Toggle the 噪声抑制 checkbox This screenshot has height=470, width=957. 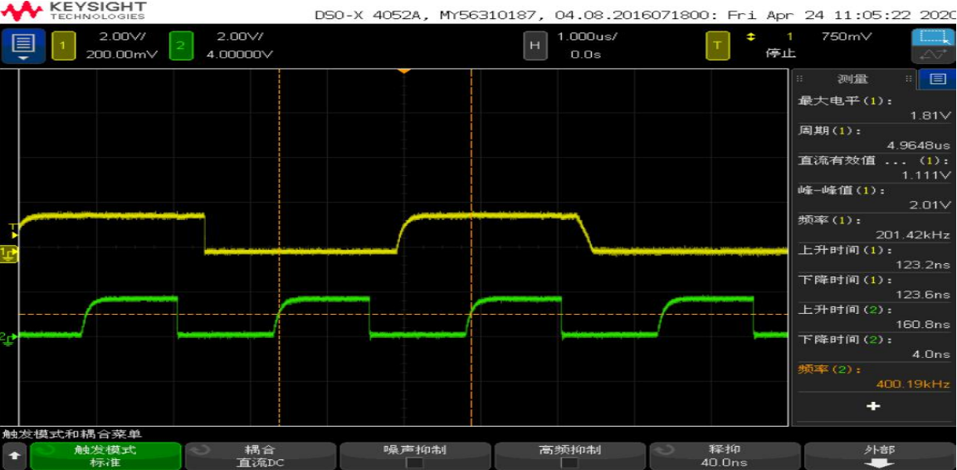(414, 463)
